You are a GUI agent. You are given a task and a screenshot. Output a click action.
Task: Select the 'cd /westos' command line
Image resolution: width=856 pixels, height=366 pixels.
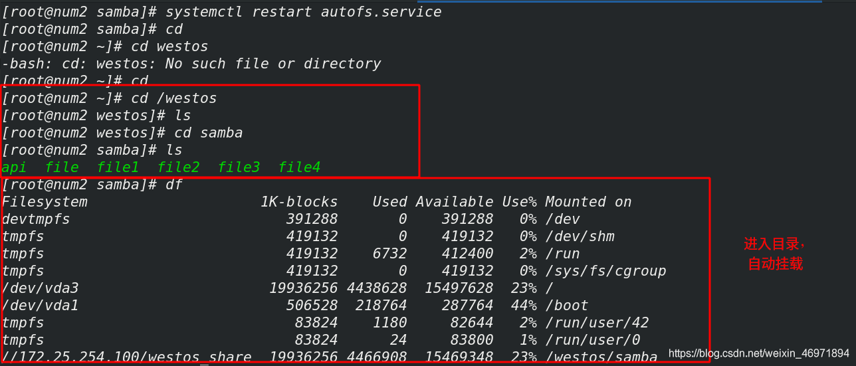click(x=110, y=98)
